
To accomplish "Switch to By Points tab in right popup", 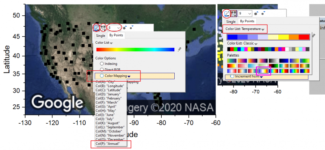I will (247, 21).
